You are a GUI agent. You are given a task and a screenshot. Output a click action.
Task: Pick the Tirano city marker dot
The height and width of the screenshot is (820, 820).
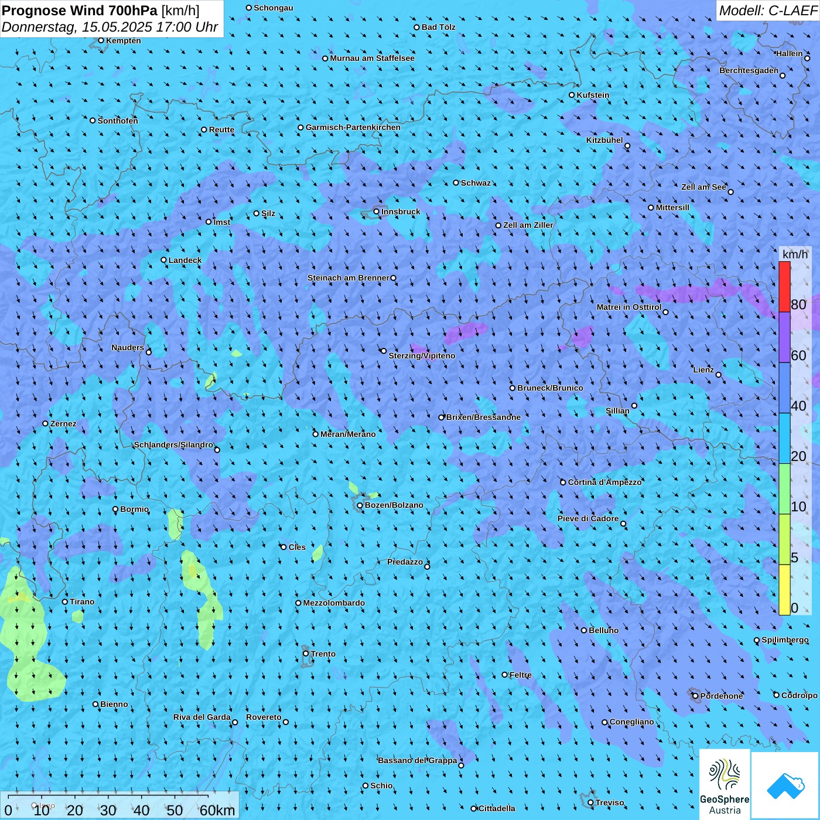point(65,602)
